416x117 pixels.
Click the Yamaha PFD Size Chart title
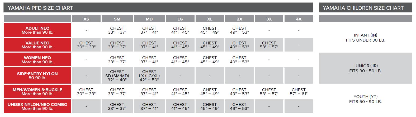pos(40,8)
